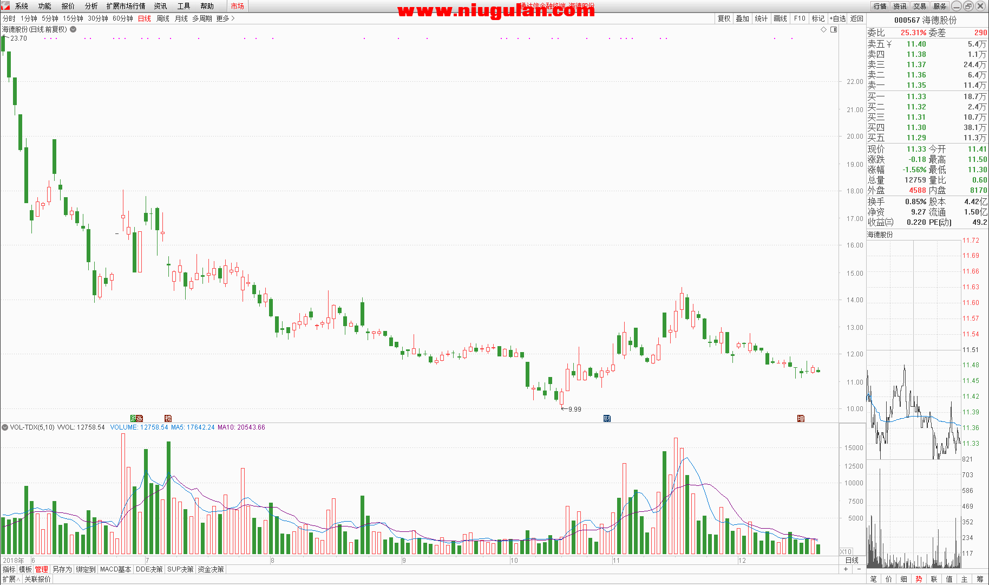
Task: Click the red 管理 tab
Action: point(42,569)
